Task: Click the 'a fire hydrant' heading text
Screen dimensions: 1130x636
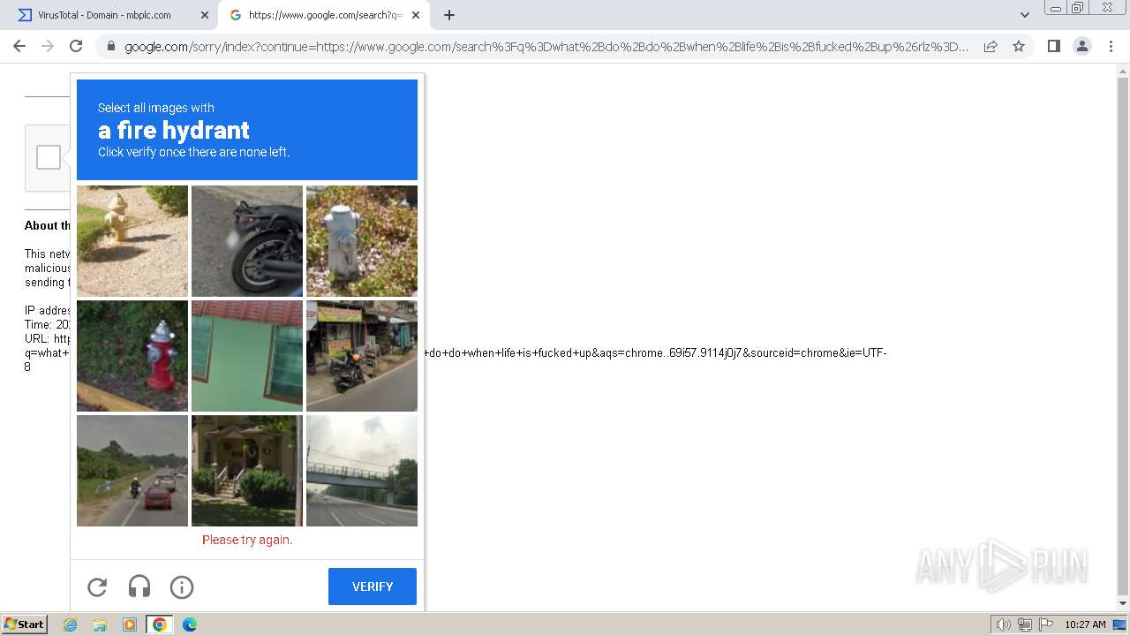Action: [x=174, y=131]
